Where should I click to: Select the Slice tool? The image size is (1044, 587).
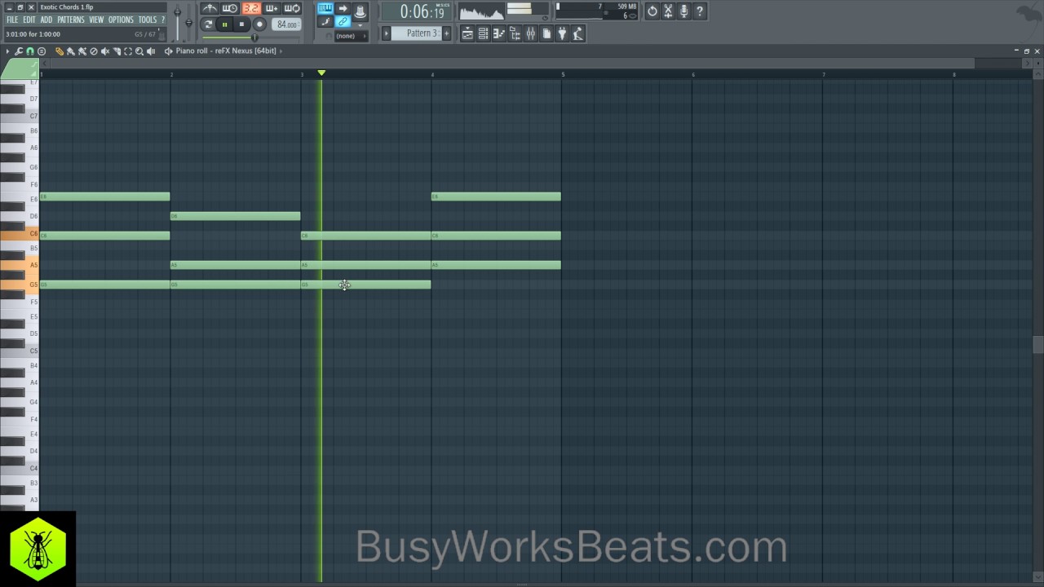click(x=117, y=51)
